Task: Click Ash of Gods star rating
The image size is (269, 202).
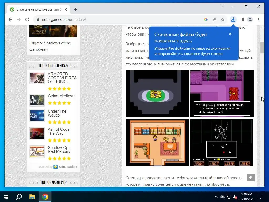Action: [x=59, y=140]
